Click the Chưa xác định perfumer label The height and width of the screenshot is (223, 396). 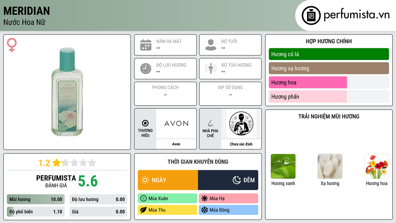[x=241, y=144]
